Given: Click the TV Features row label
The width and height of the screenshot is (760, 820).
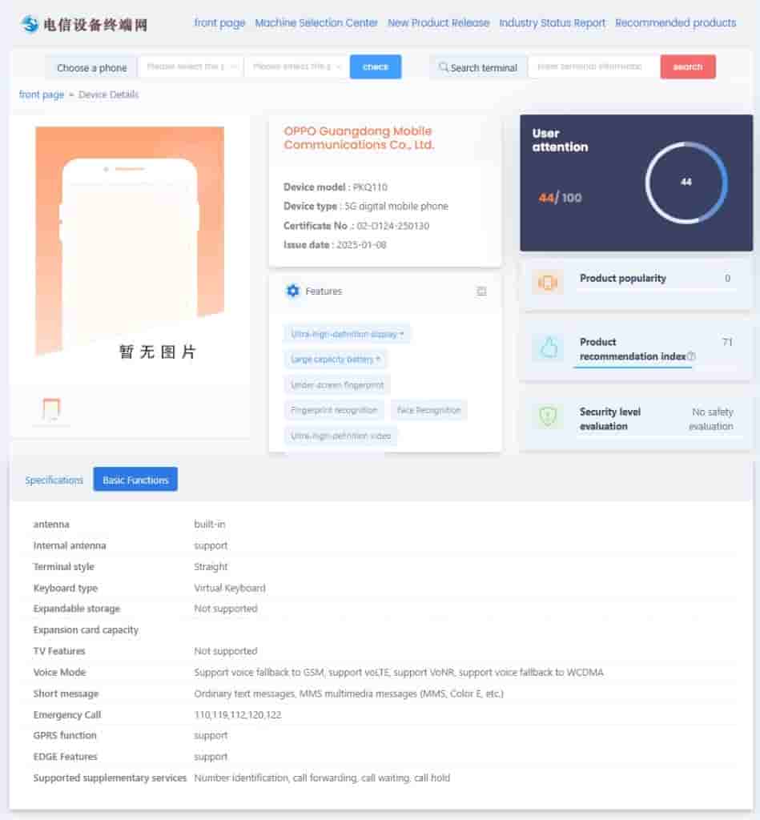Looking at the screenshot, I should tap(59, 651).
